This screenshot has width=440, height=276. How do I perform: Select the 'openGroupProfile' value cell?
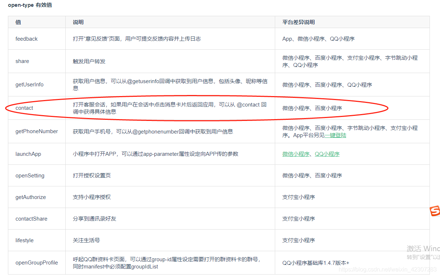pyautogui.click(x=37, y=263)
